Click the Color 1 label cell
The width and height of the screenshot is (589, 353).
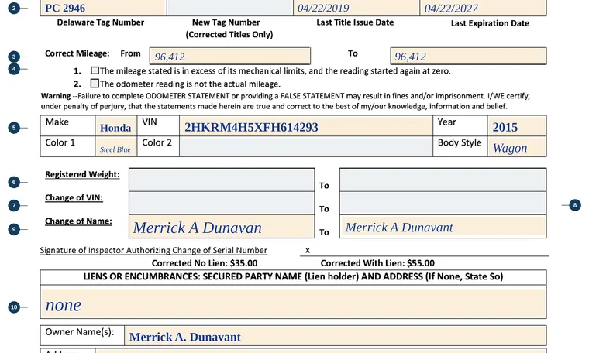point(67,146)
